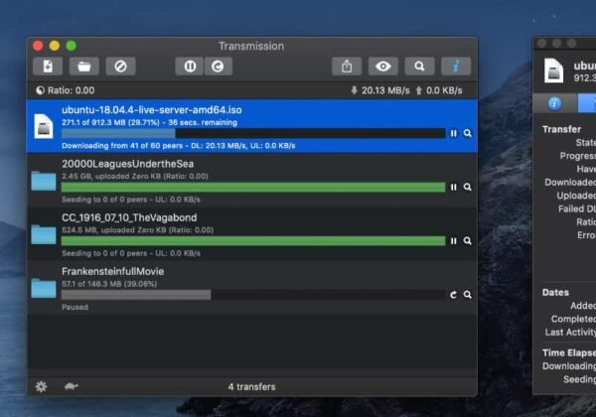Viewport: 596px width, 417px height.
Task: Close the Transmission window with red button
Action: coord(38,46)
